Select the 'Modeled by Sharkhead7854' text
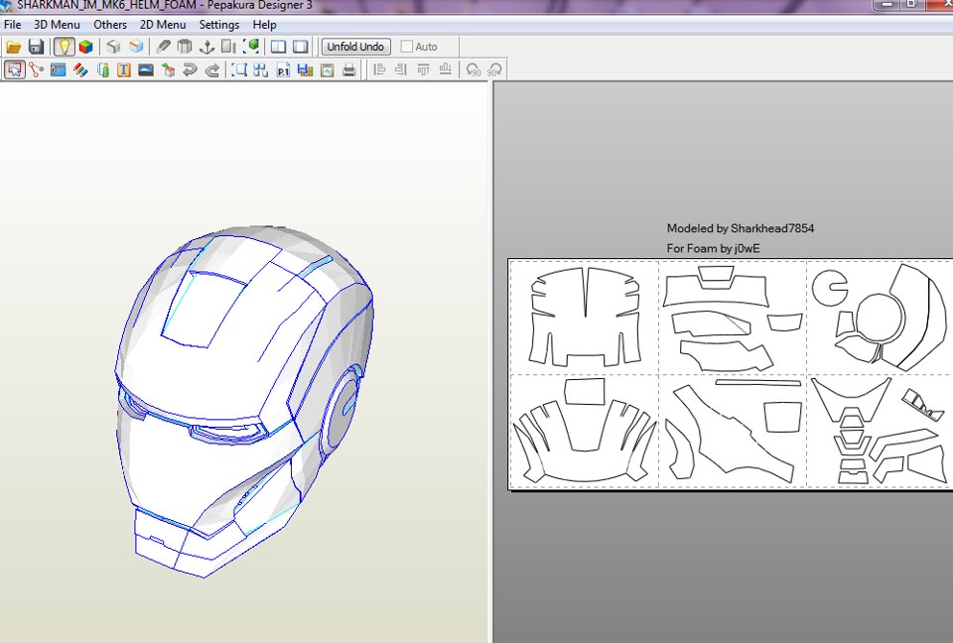The image size is (953, 643). click(x=741, y=228)
